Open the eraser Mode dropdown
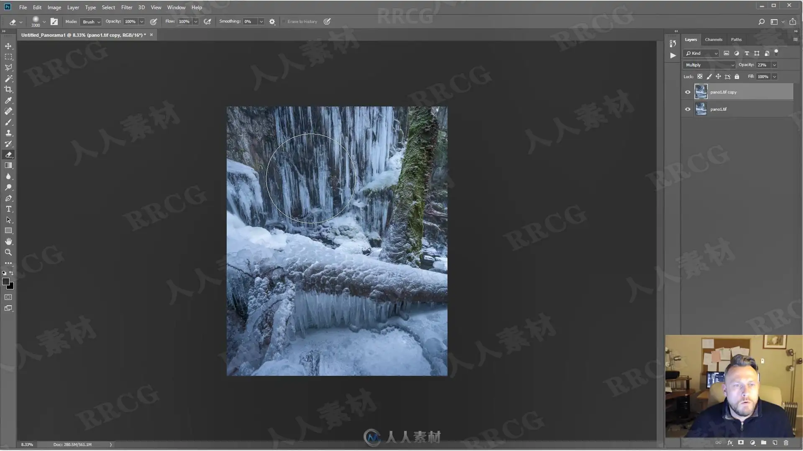The image size is (803, 451). point(91,22)
